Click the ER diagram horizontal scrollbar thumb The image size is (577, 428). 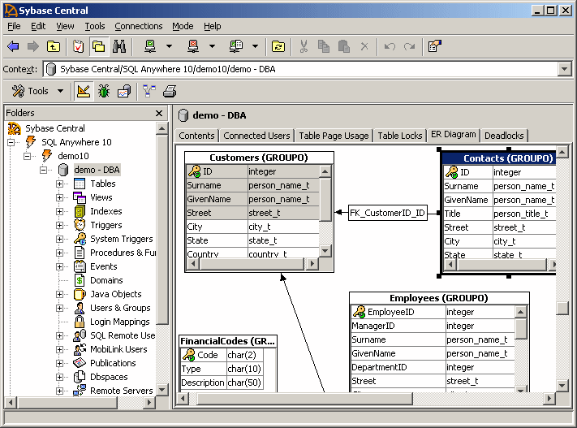coord(304,398)
